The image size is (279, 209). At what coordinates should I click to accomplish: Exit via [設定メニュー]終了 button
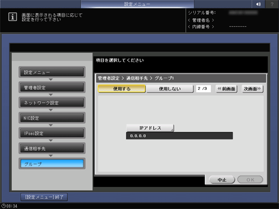(44, 197)
